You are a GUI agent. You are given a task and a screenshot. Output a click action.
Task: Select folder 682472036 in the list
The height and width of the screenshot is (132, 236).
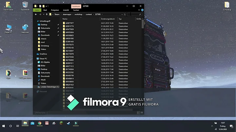pyautogui.click(x=69, y=57)
